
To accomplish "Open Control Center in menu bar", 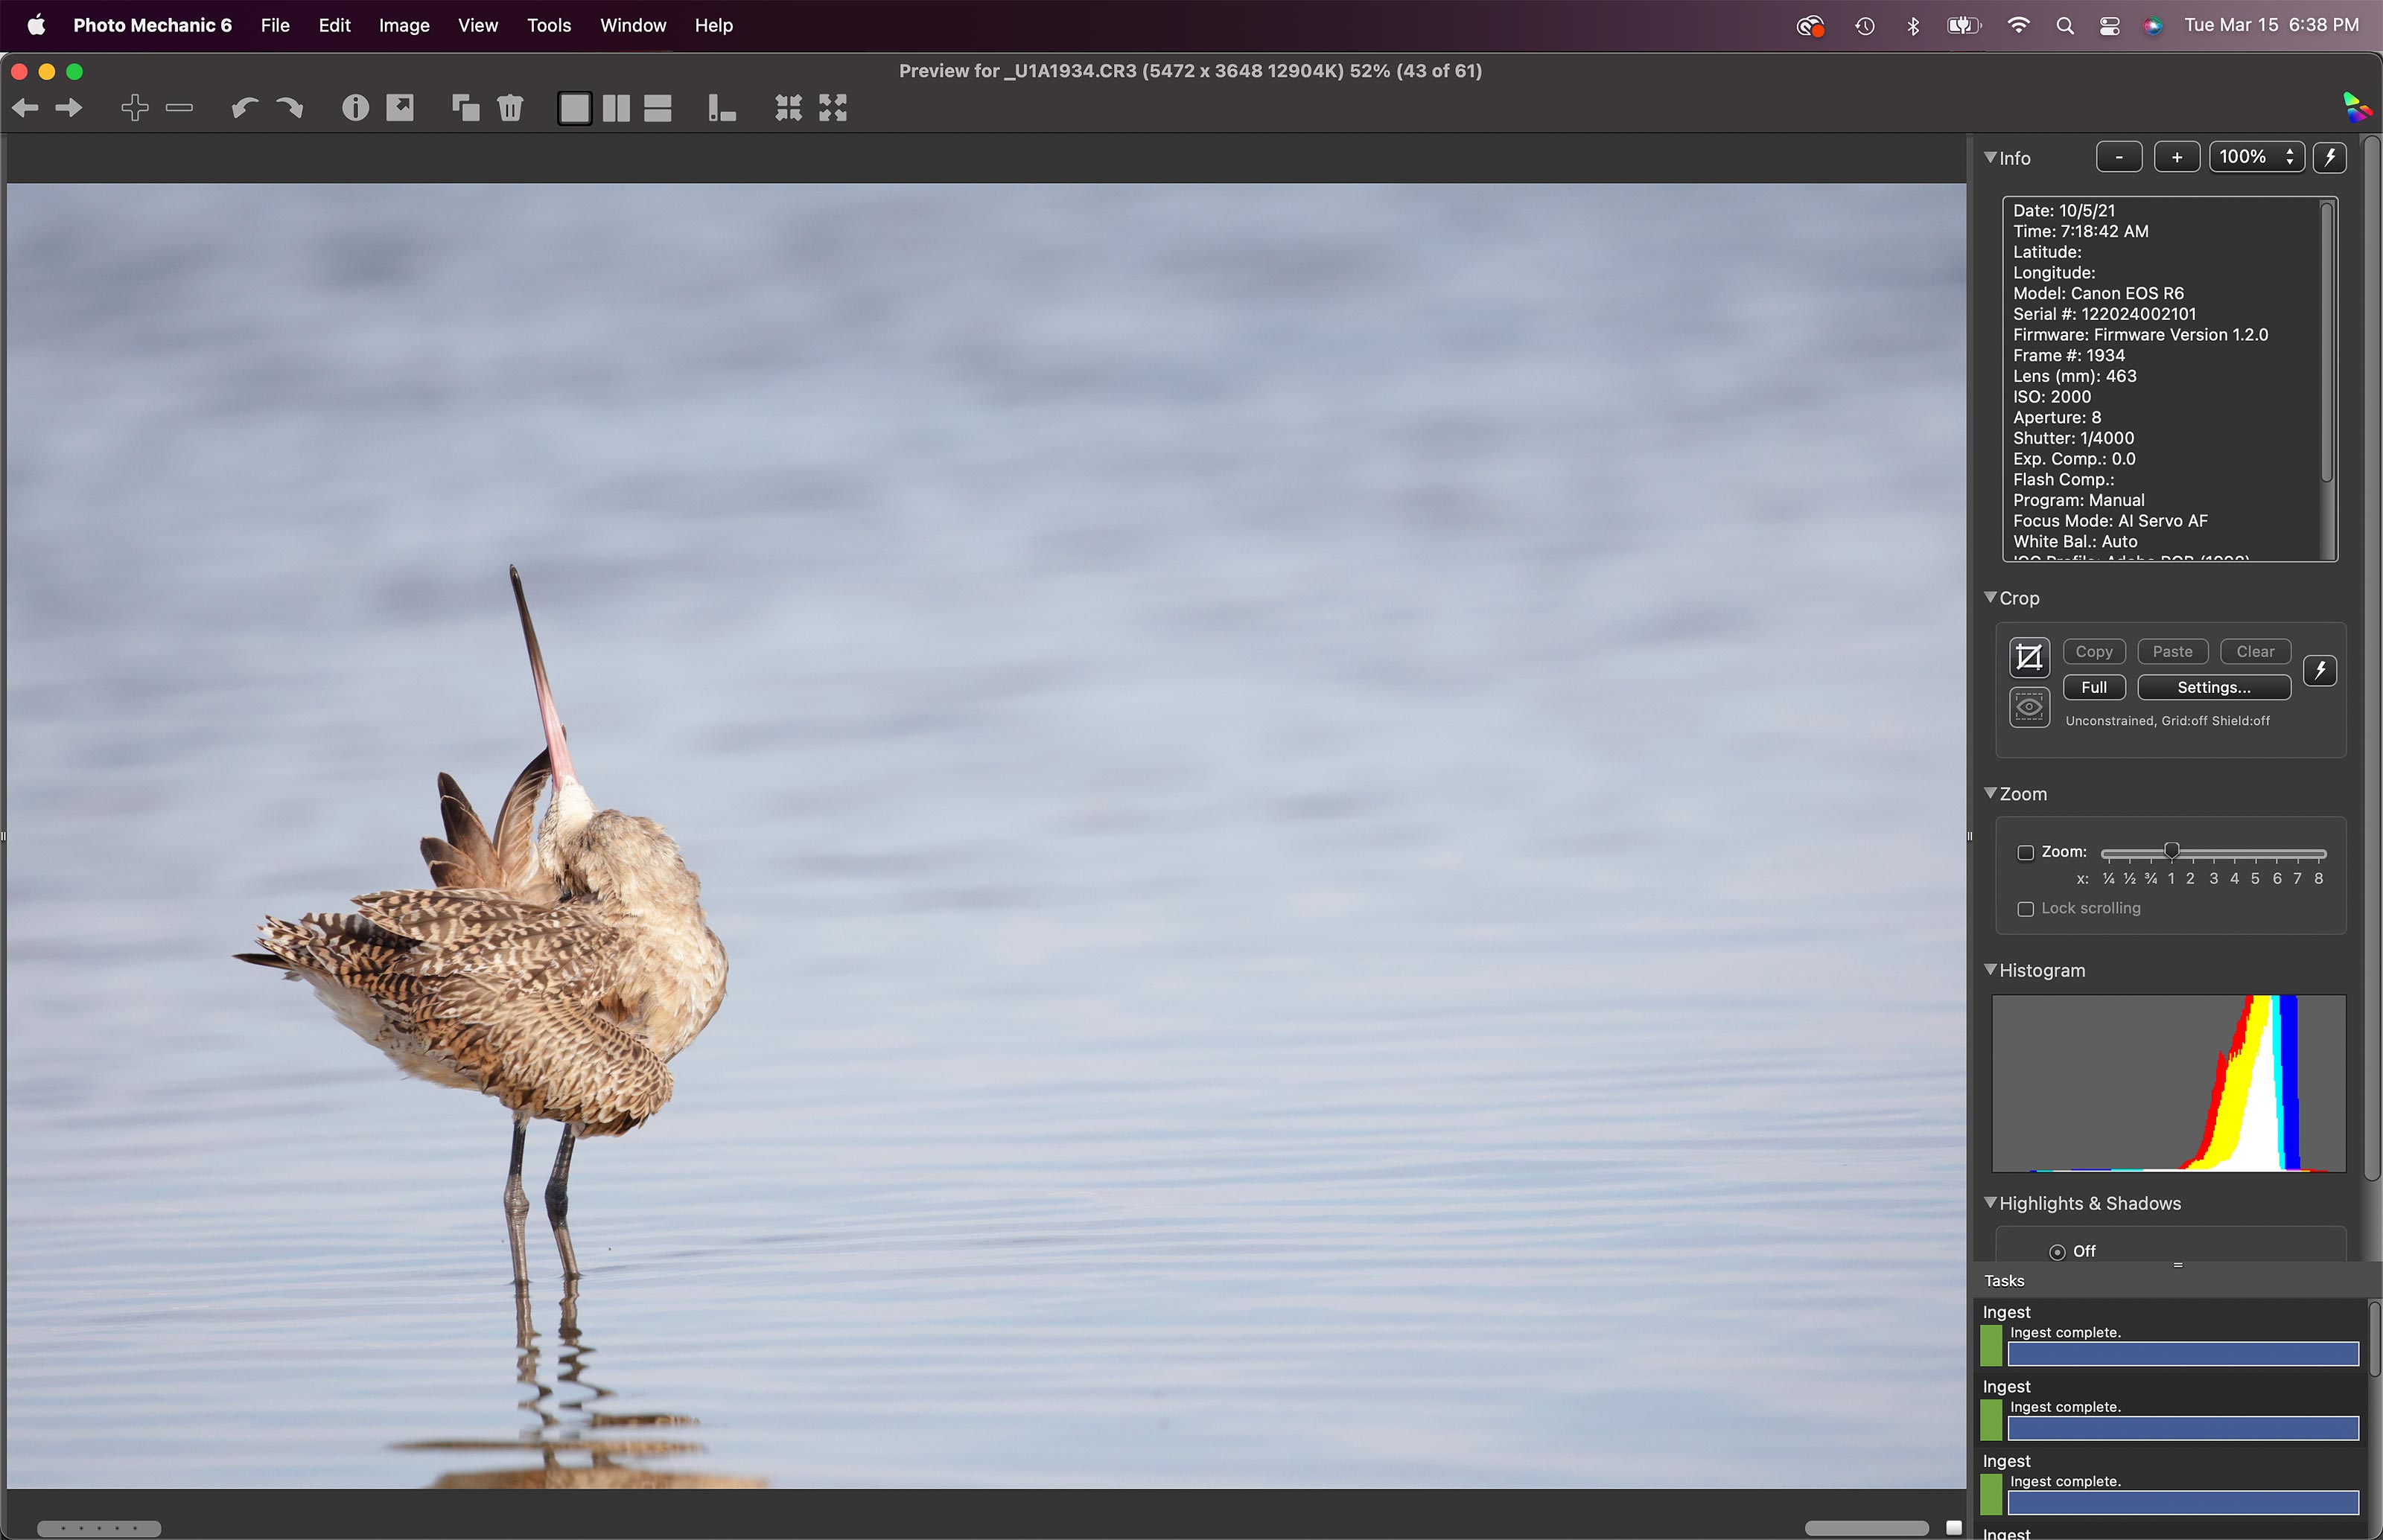I will (x=2110, y=26).
